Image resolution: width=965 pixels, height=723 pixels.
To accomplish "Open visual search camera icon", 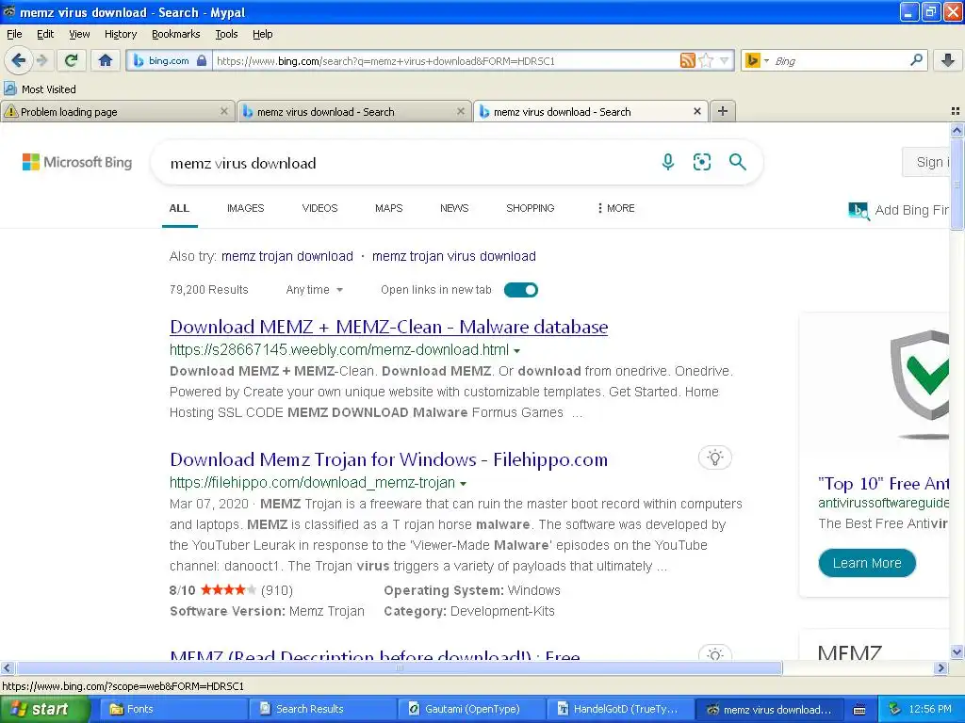I will pyautogui.click(x=701, y=162).
